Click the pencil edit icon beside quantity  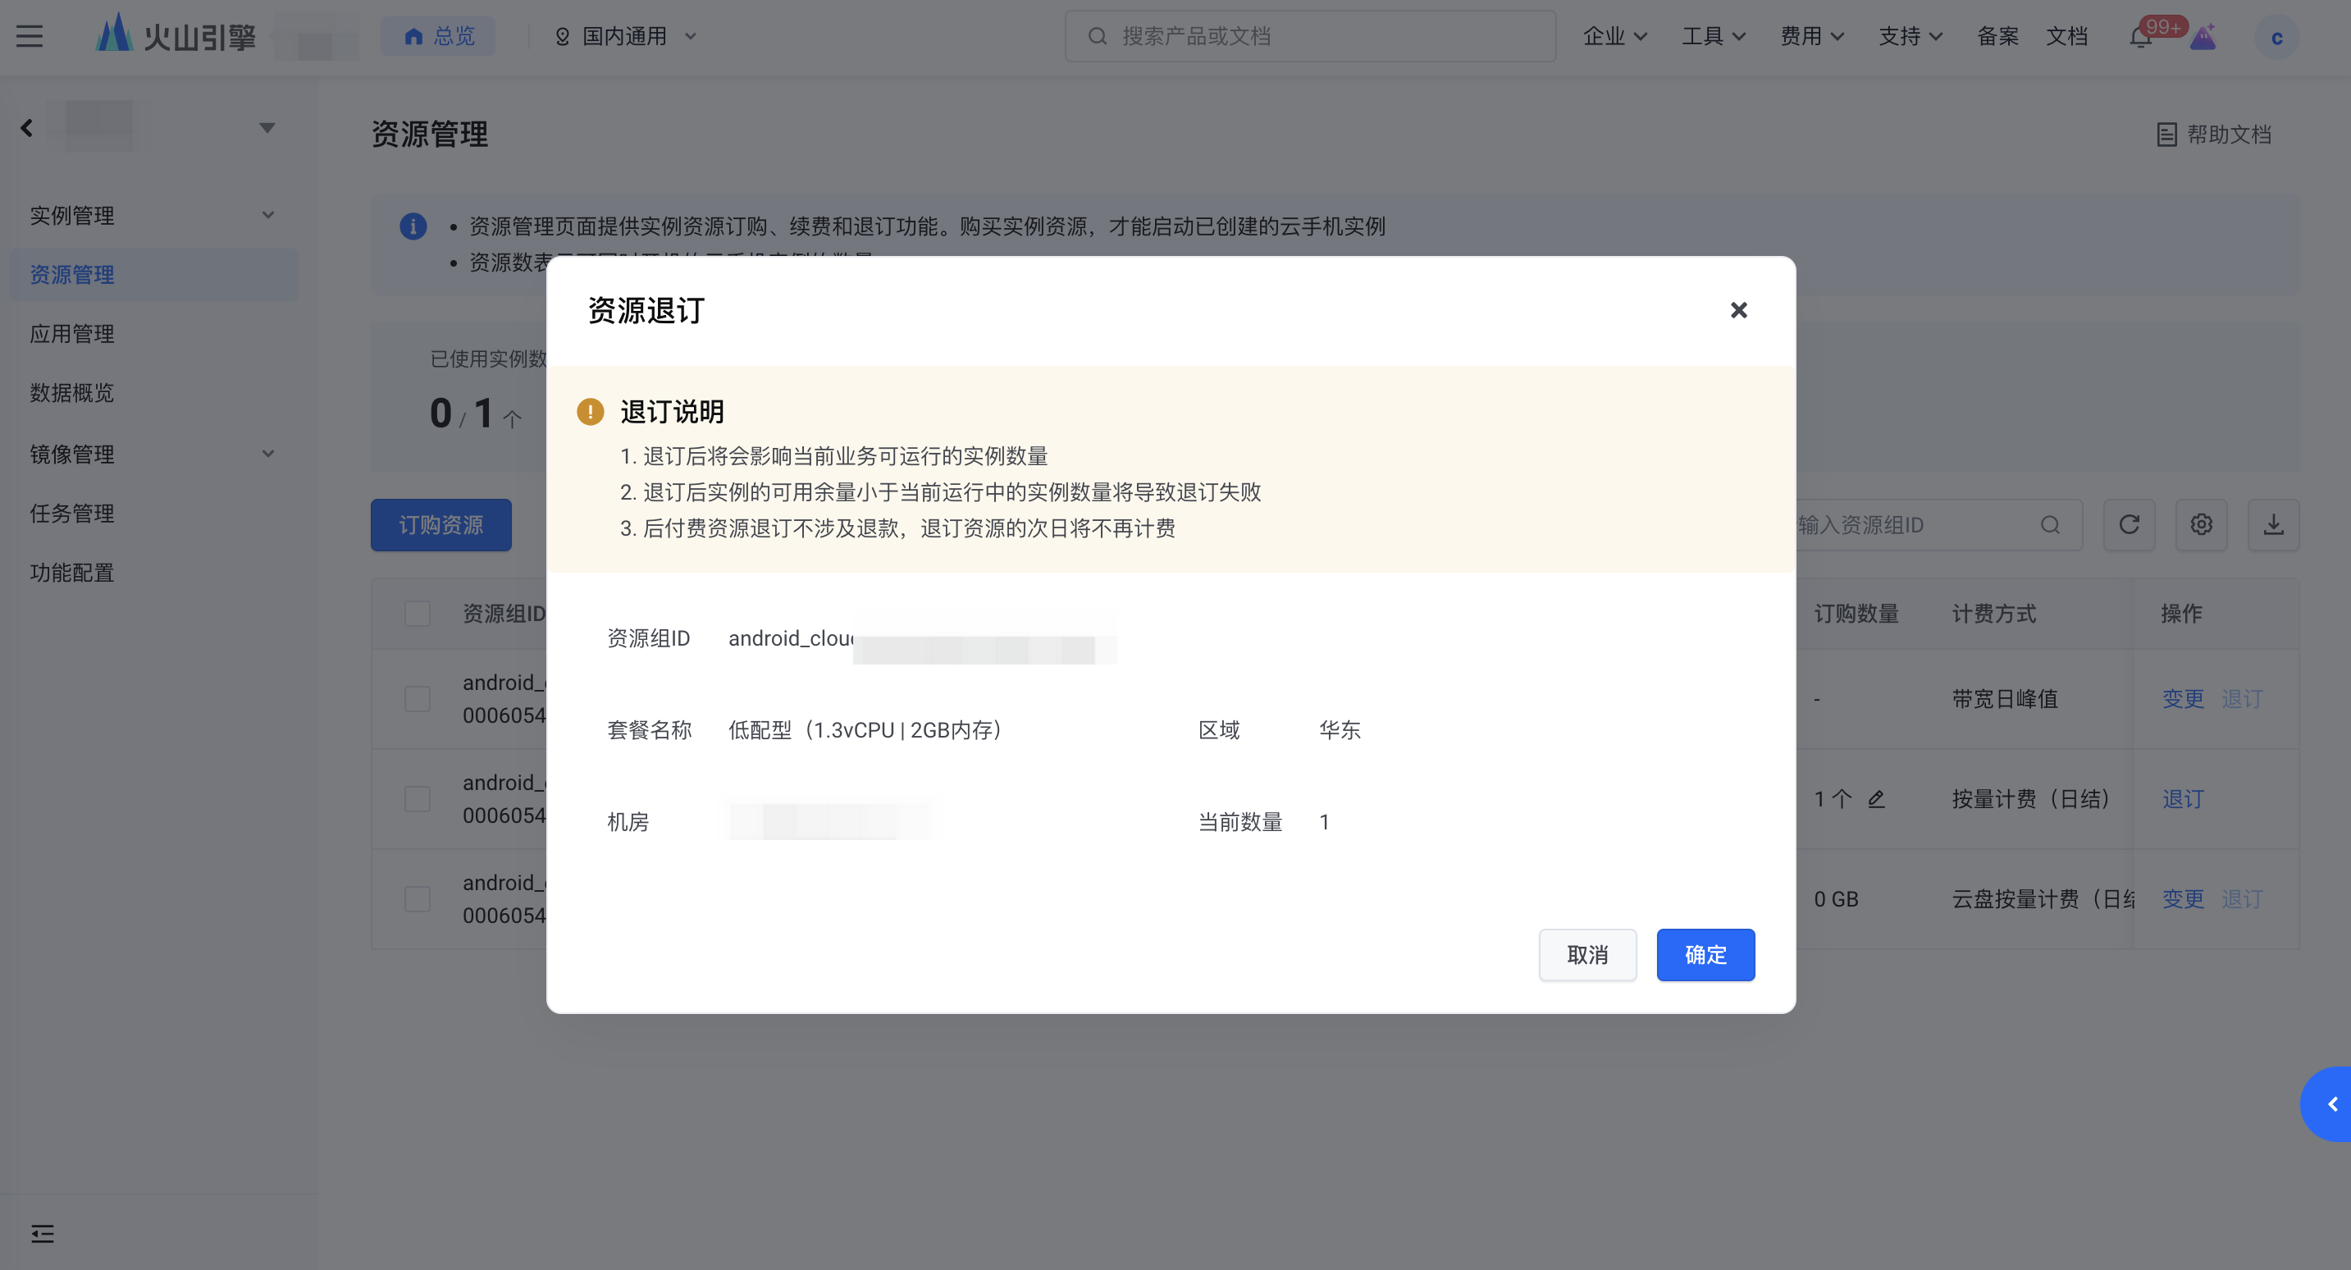point(1876,799)
